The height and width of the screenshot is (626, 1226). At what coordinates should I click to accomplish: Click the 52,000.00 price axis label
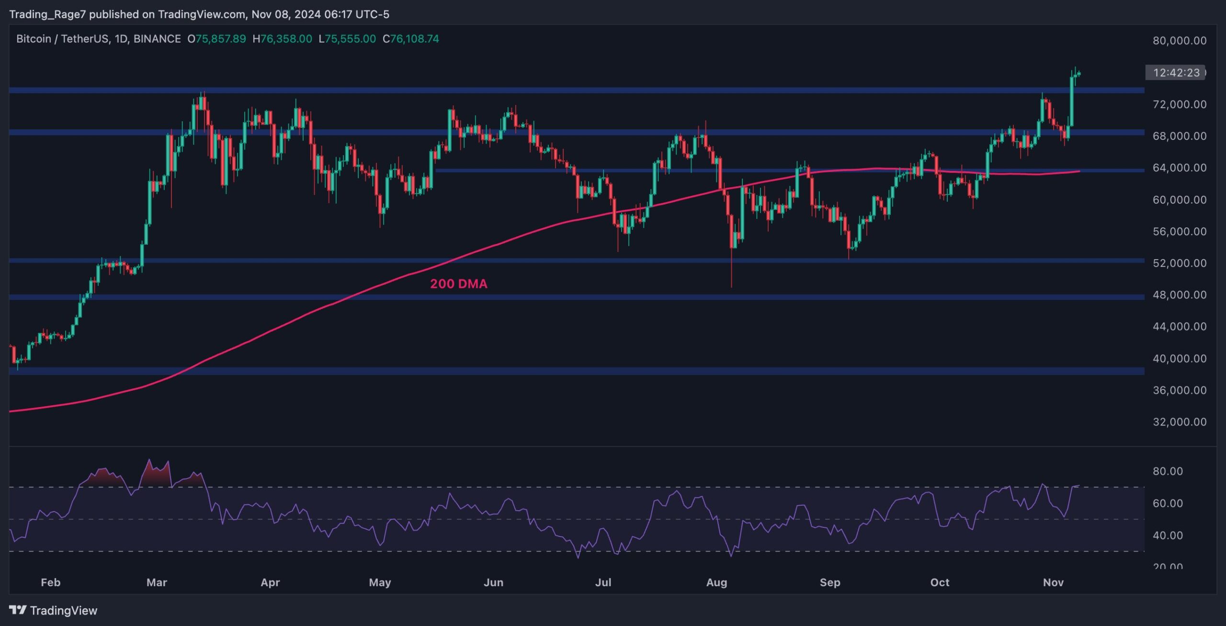point(1179,263)
